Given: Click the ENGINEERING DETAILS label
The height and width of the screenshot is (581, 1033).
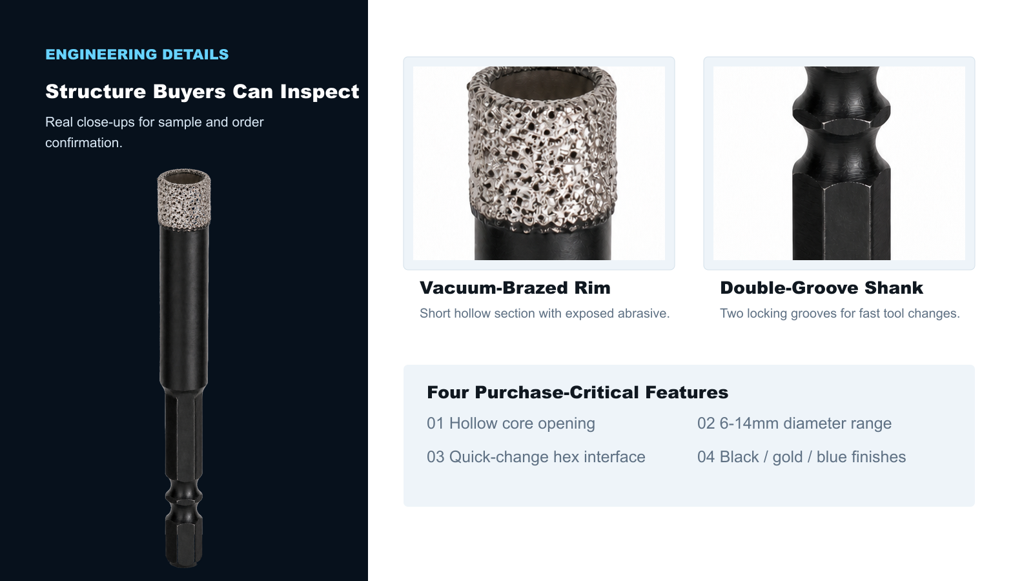Looking at the screenshot, I should (x=137, y=54).
